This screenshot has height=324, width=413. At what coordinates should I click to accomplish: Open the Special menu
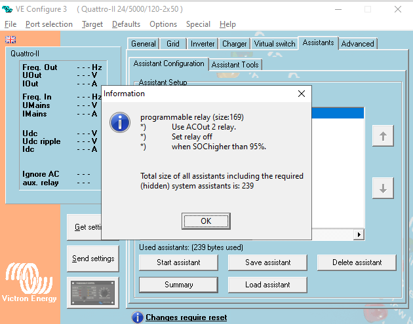[x=198, y=24]
